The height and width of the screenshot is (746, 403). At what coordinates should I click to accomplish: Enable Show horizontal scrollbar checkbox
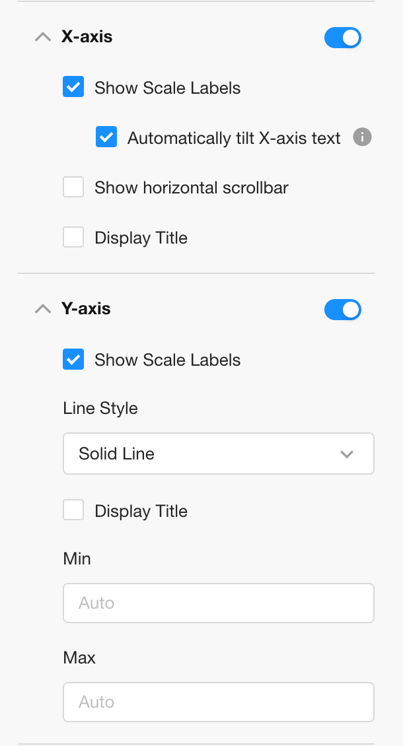(73, 187)
